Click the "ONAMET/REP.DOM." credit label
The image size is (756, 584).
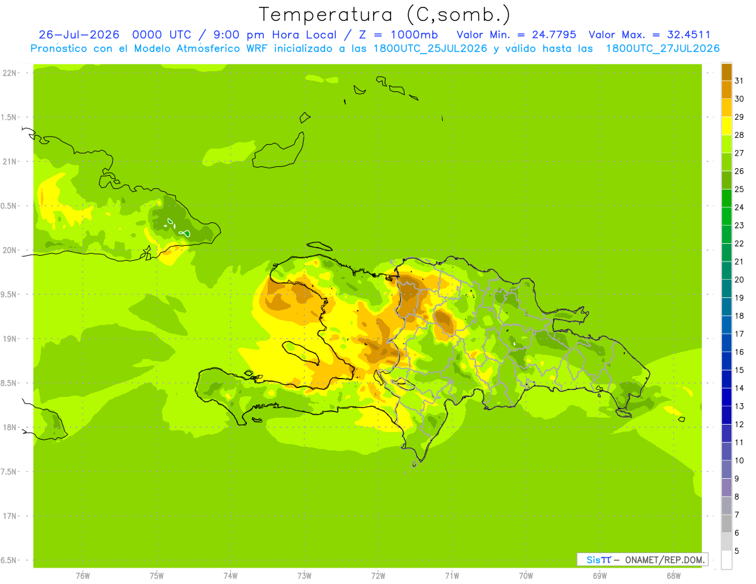click(663, 559)
